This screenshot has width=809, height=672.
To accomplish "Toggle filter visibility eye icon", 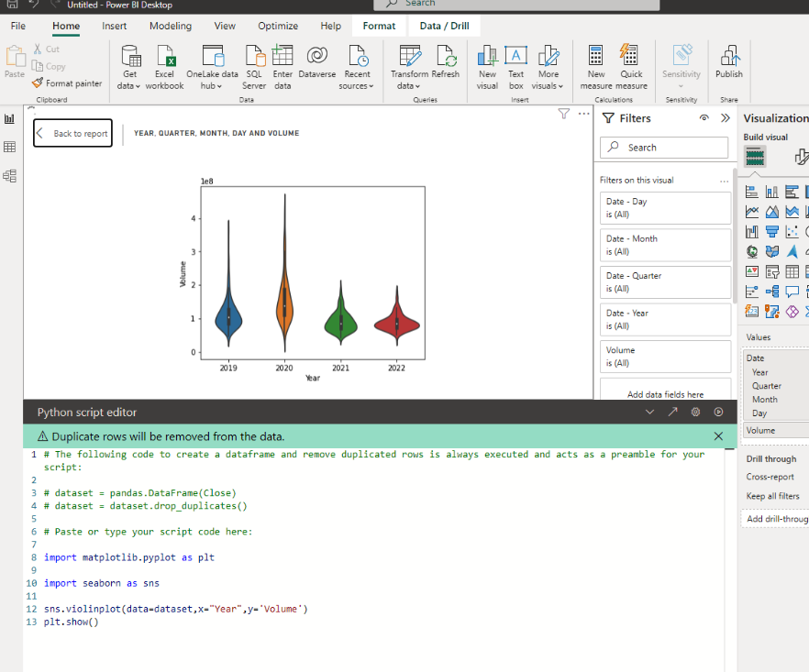I will pyautogui.click(x=704, y=118).
